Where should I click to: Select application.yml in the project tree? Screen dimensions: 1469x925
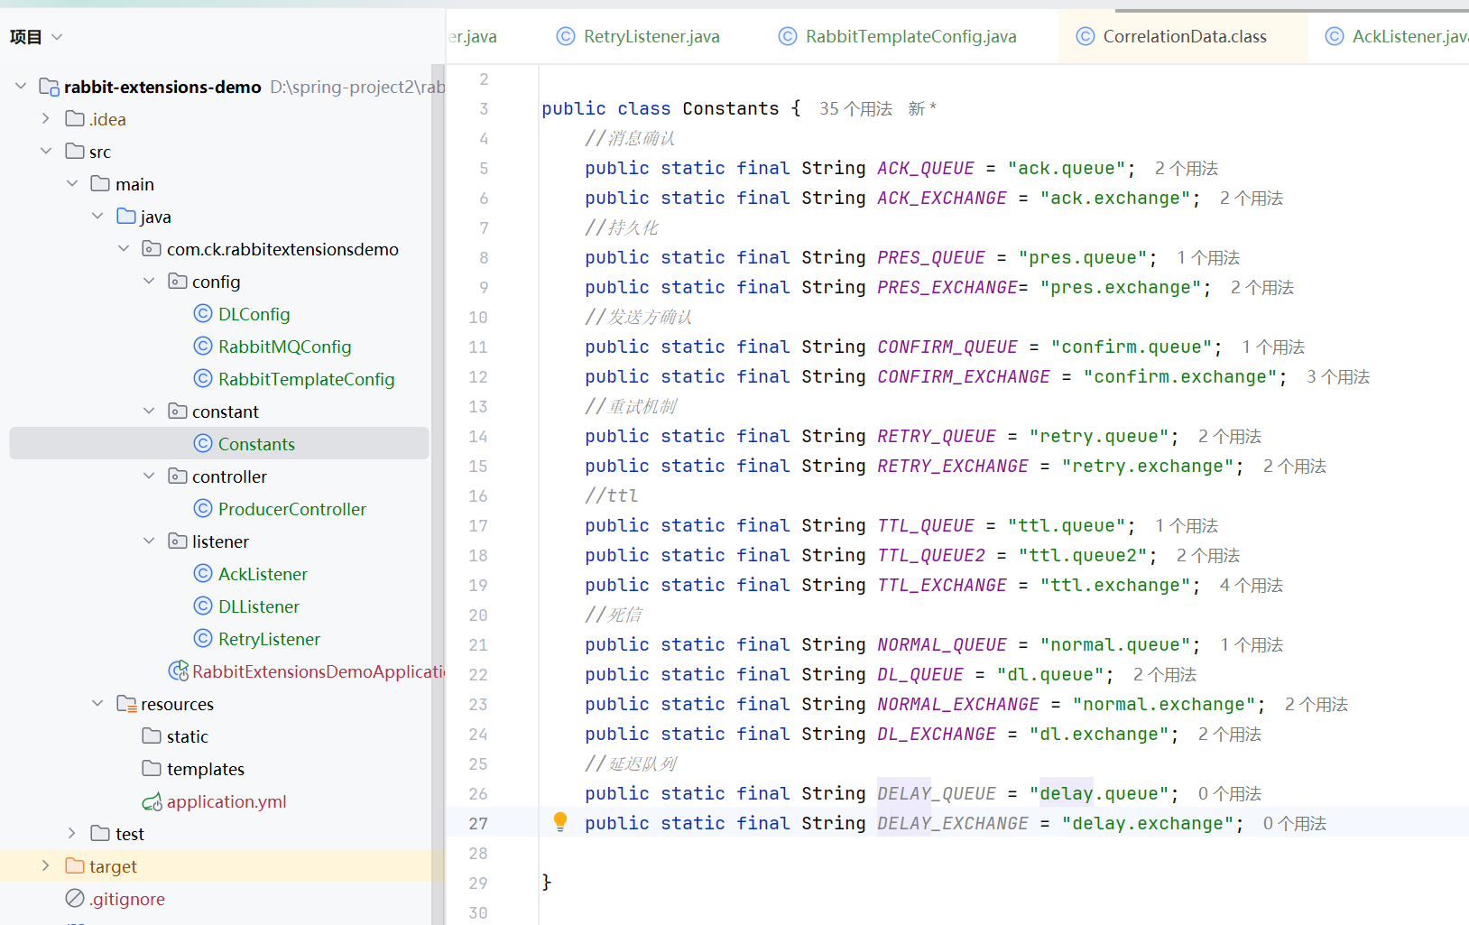(x=226, y=801)
